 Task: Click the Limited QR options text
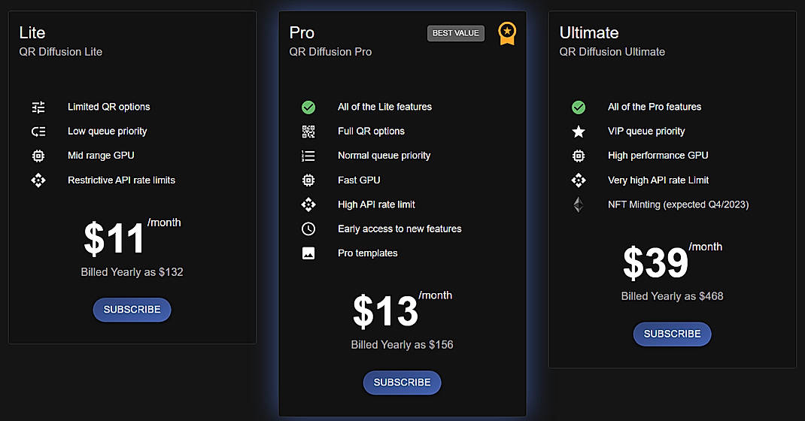[109, 108]
